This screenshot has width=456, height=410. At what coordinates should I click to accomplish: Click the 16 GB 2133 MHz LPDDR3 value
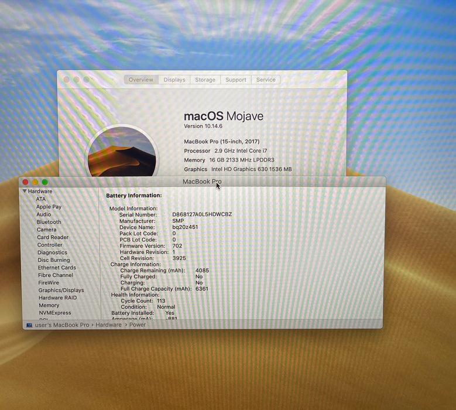[x=242, y=160]
